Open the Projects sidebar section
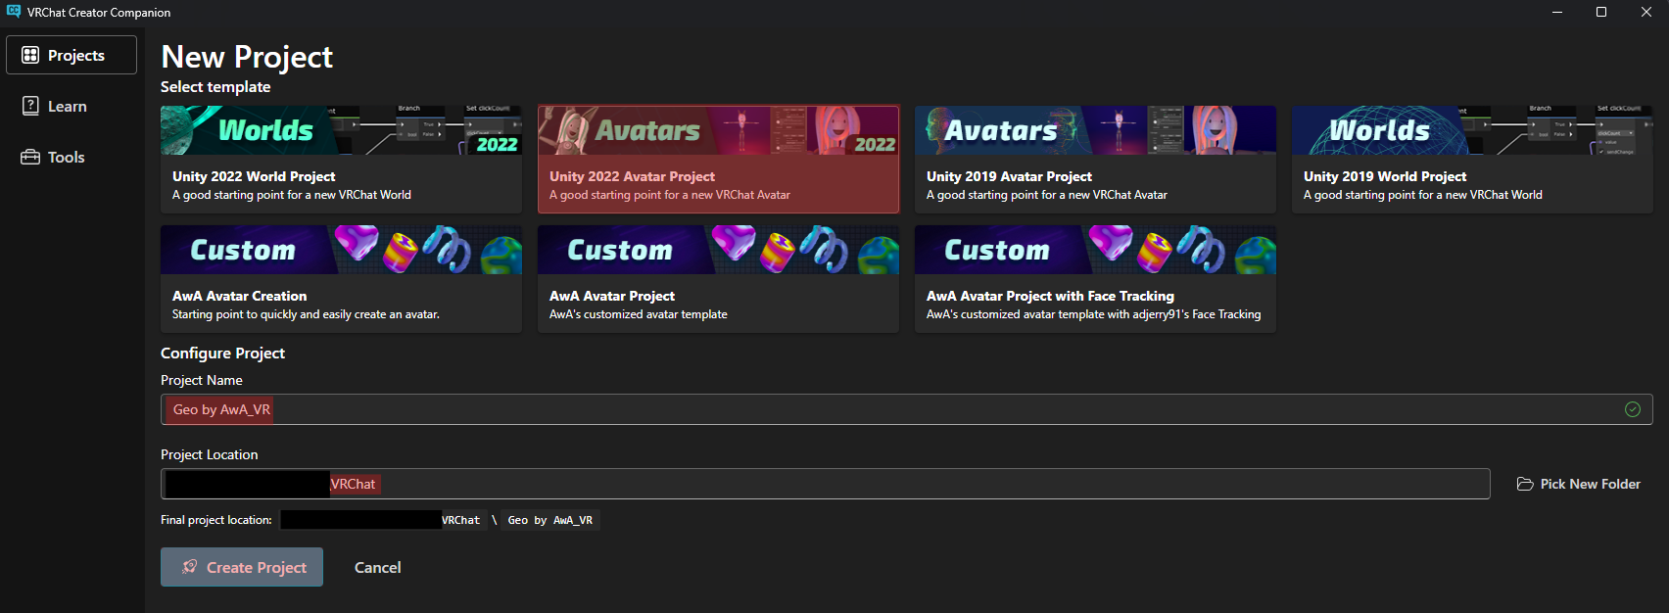This screenshot has height=613, width=1669. [x=72, y=55]
